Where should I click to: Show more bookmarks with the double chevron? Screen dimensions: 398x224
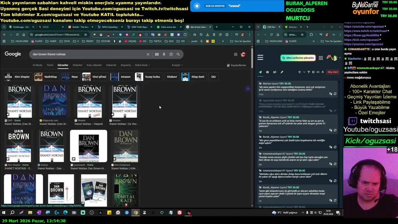pos(223,41)
